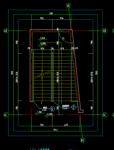Pick the 7.780 elevation label
Viewport: 114px width, 150px height.
pos(39,112)
